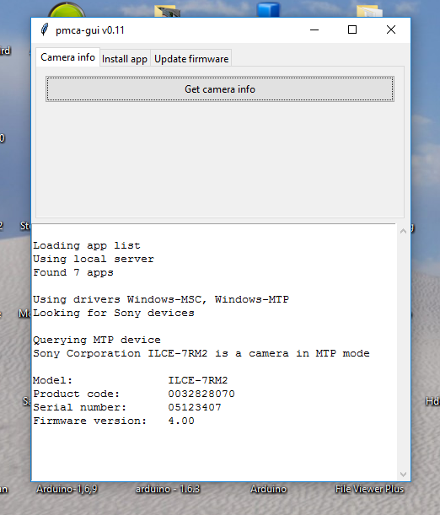
Task: Maximize the pmca-gui window
Action: (352, 30)
